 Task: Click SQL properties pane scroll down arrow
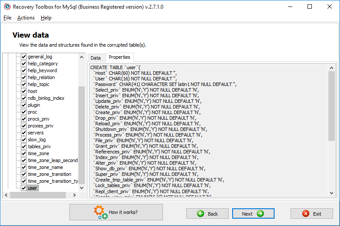[x=331, y=193]
